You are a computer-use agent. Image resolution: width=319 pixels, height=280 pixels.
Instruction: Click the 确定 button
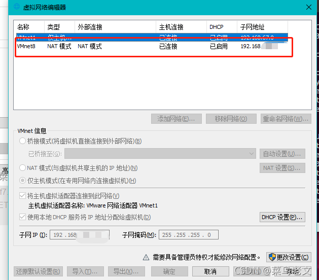(169, 271)
